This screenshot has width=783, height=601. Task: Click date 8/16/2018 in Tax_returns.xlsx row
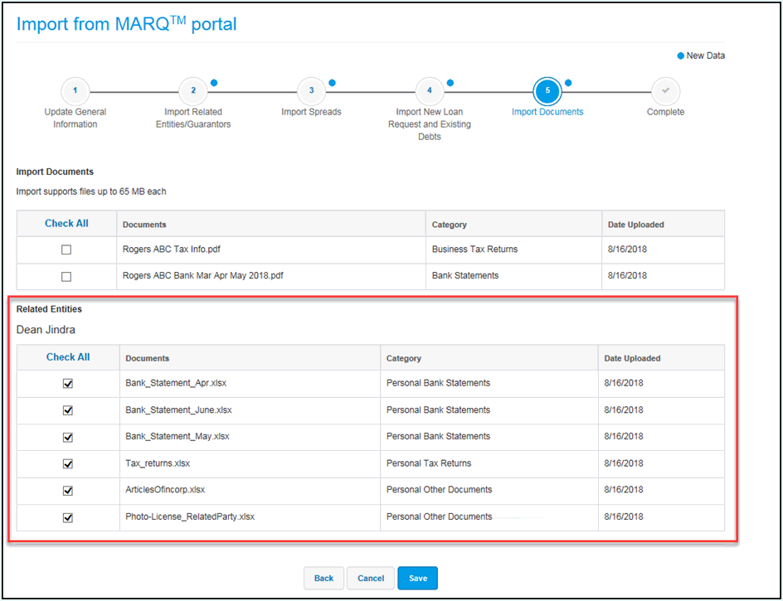[623, 463]
